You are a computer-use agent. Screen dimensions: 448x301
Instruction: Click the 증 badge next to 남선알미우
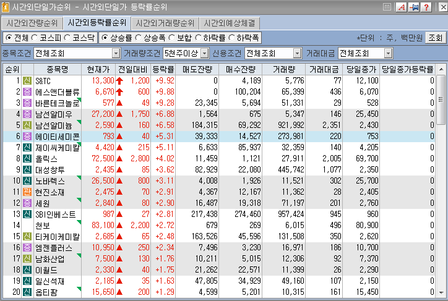click(27, 114)
